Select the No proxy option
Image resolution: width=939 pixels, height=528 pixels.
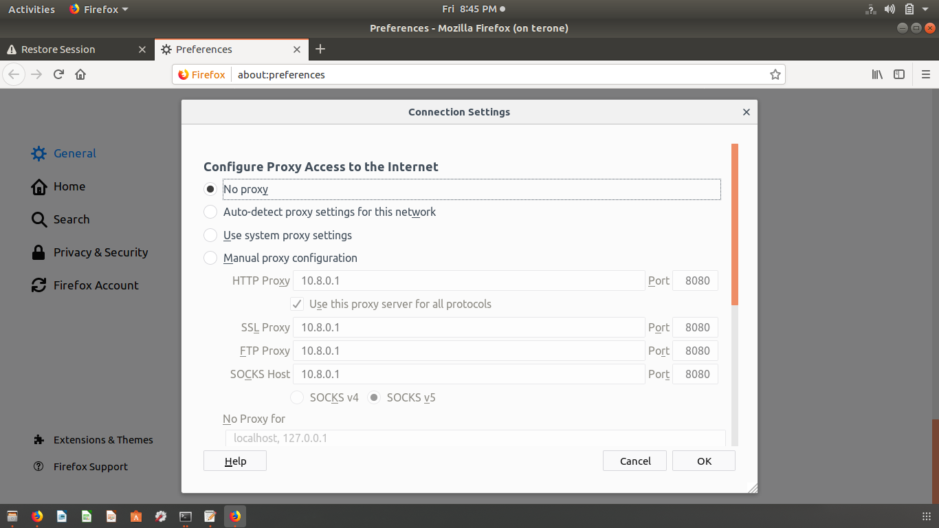pos(210,189)
